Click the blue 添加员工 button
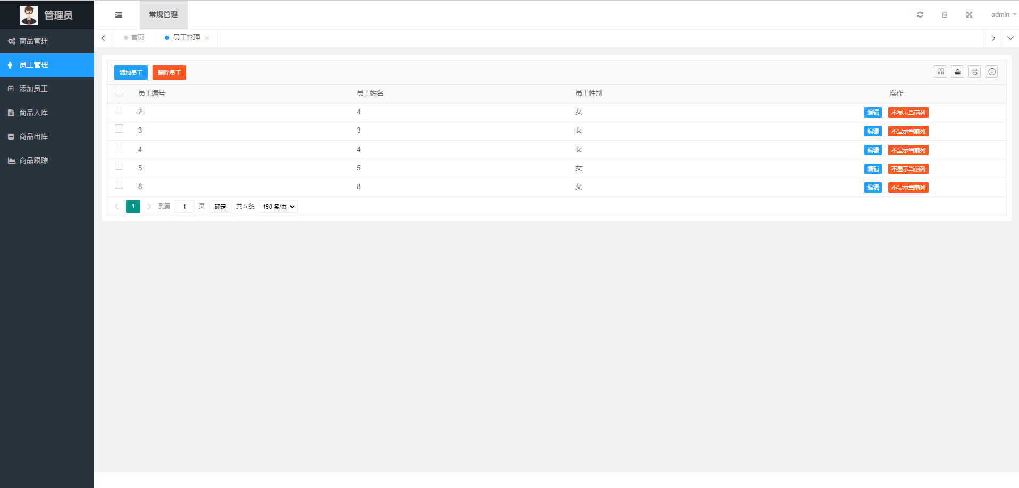Screen dimensions: 1019x488 click(131, 73)
